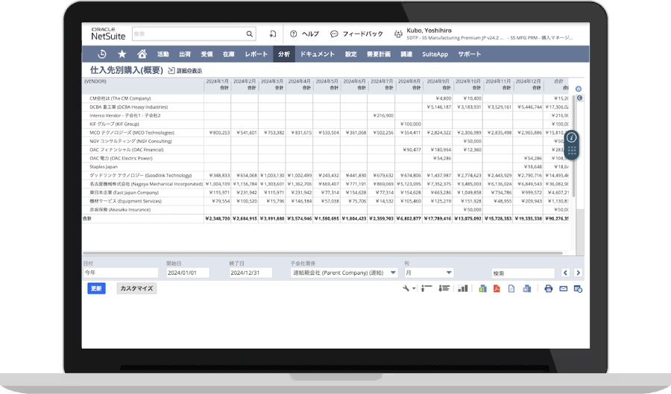Click the expand all rows icon
Screen dimensions: 671x394
[x=444, y=288]
